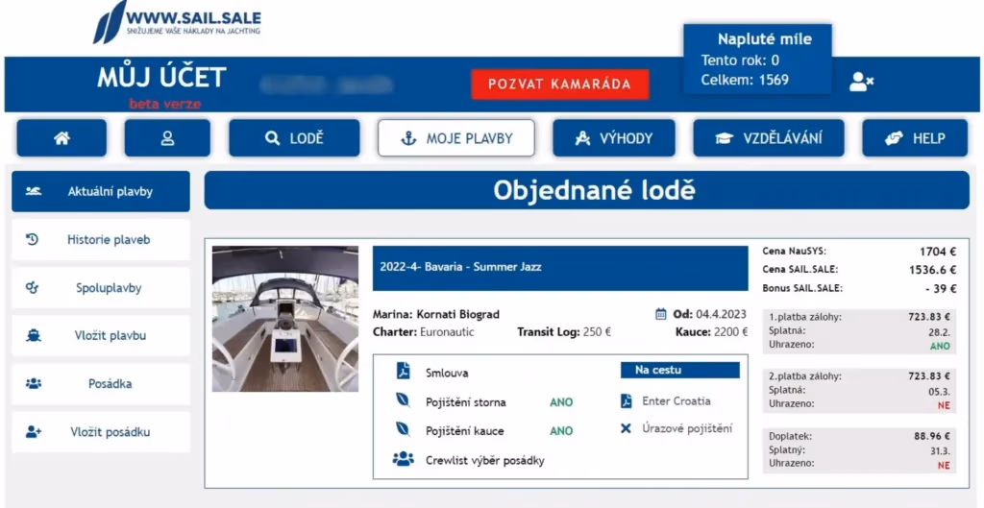This screenshot has height=508, width=984.
Task: Click the Transit Log: 250 € text
Action: pos(564,331)
